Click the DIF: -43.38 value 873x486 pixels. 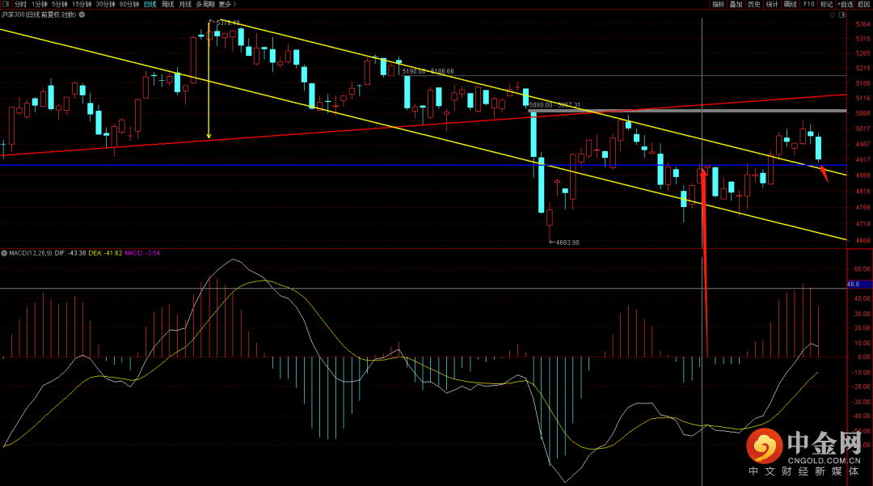point(70,253)
